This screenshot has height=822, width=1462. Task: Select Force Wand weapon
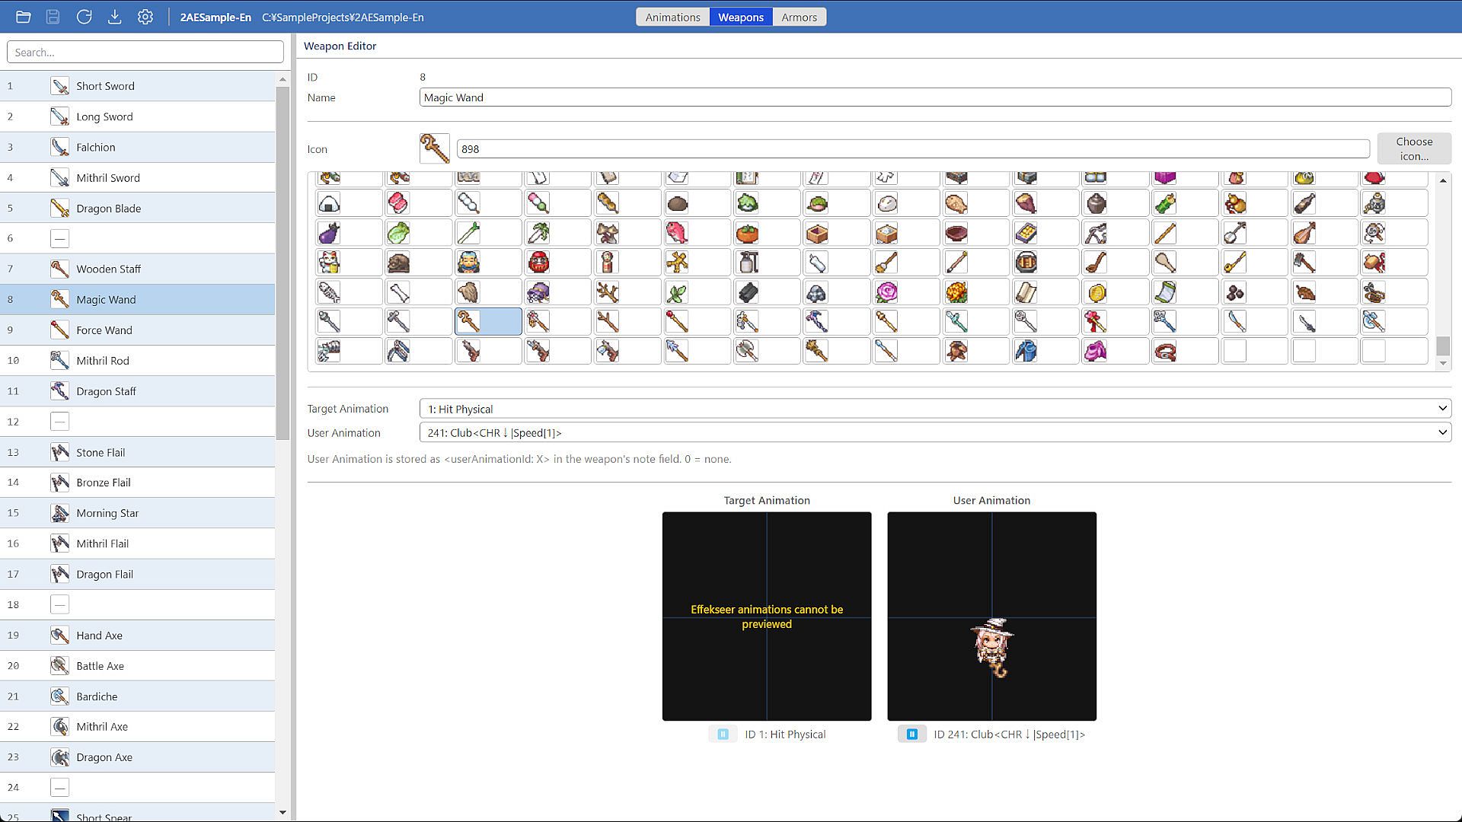click(138, 330)
